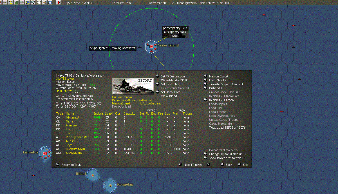Click the red end-turn arrow
The width and height of the screenshot is (338, 194).
point(59,3)
